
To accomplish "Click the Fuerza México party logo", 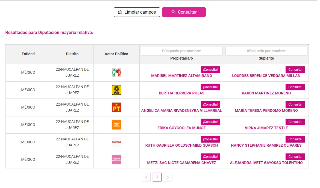I will click(116, 159).
